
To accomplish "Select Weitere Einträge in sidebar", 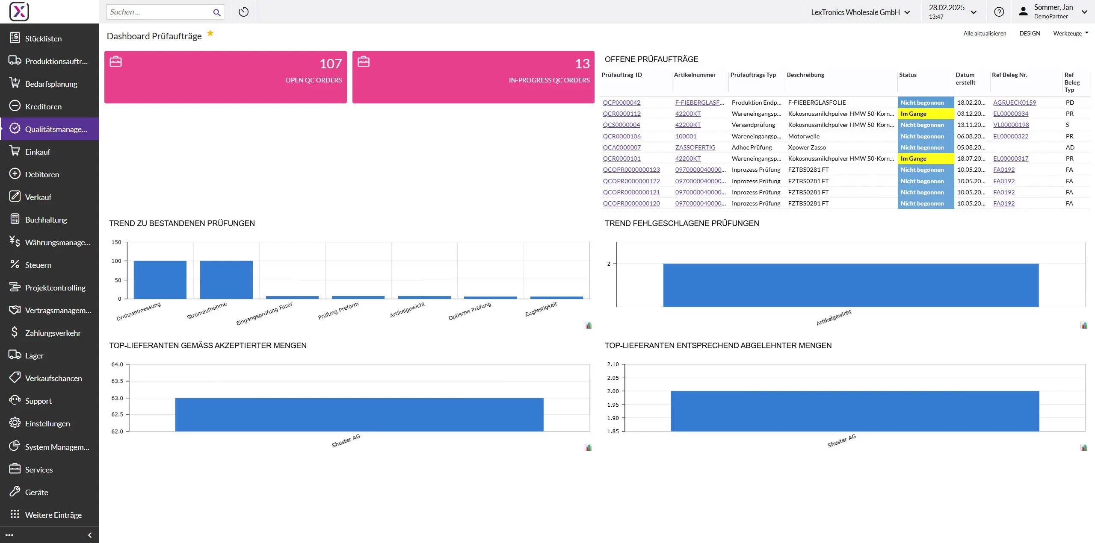I will click(x=53, y=515).
